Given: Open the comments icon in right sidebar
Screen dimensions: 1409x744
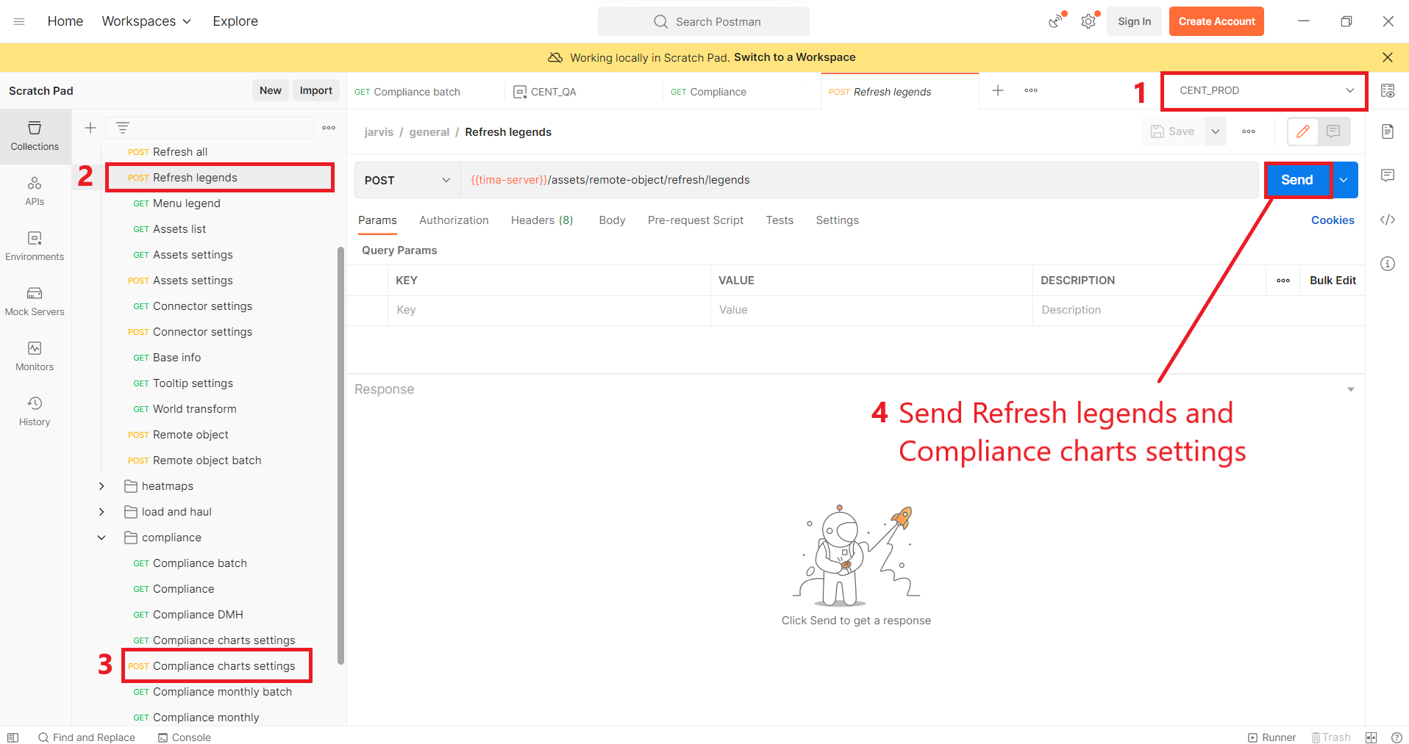Looking at the screenshot, I should [1388, 176].
